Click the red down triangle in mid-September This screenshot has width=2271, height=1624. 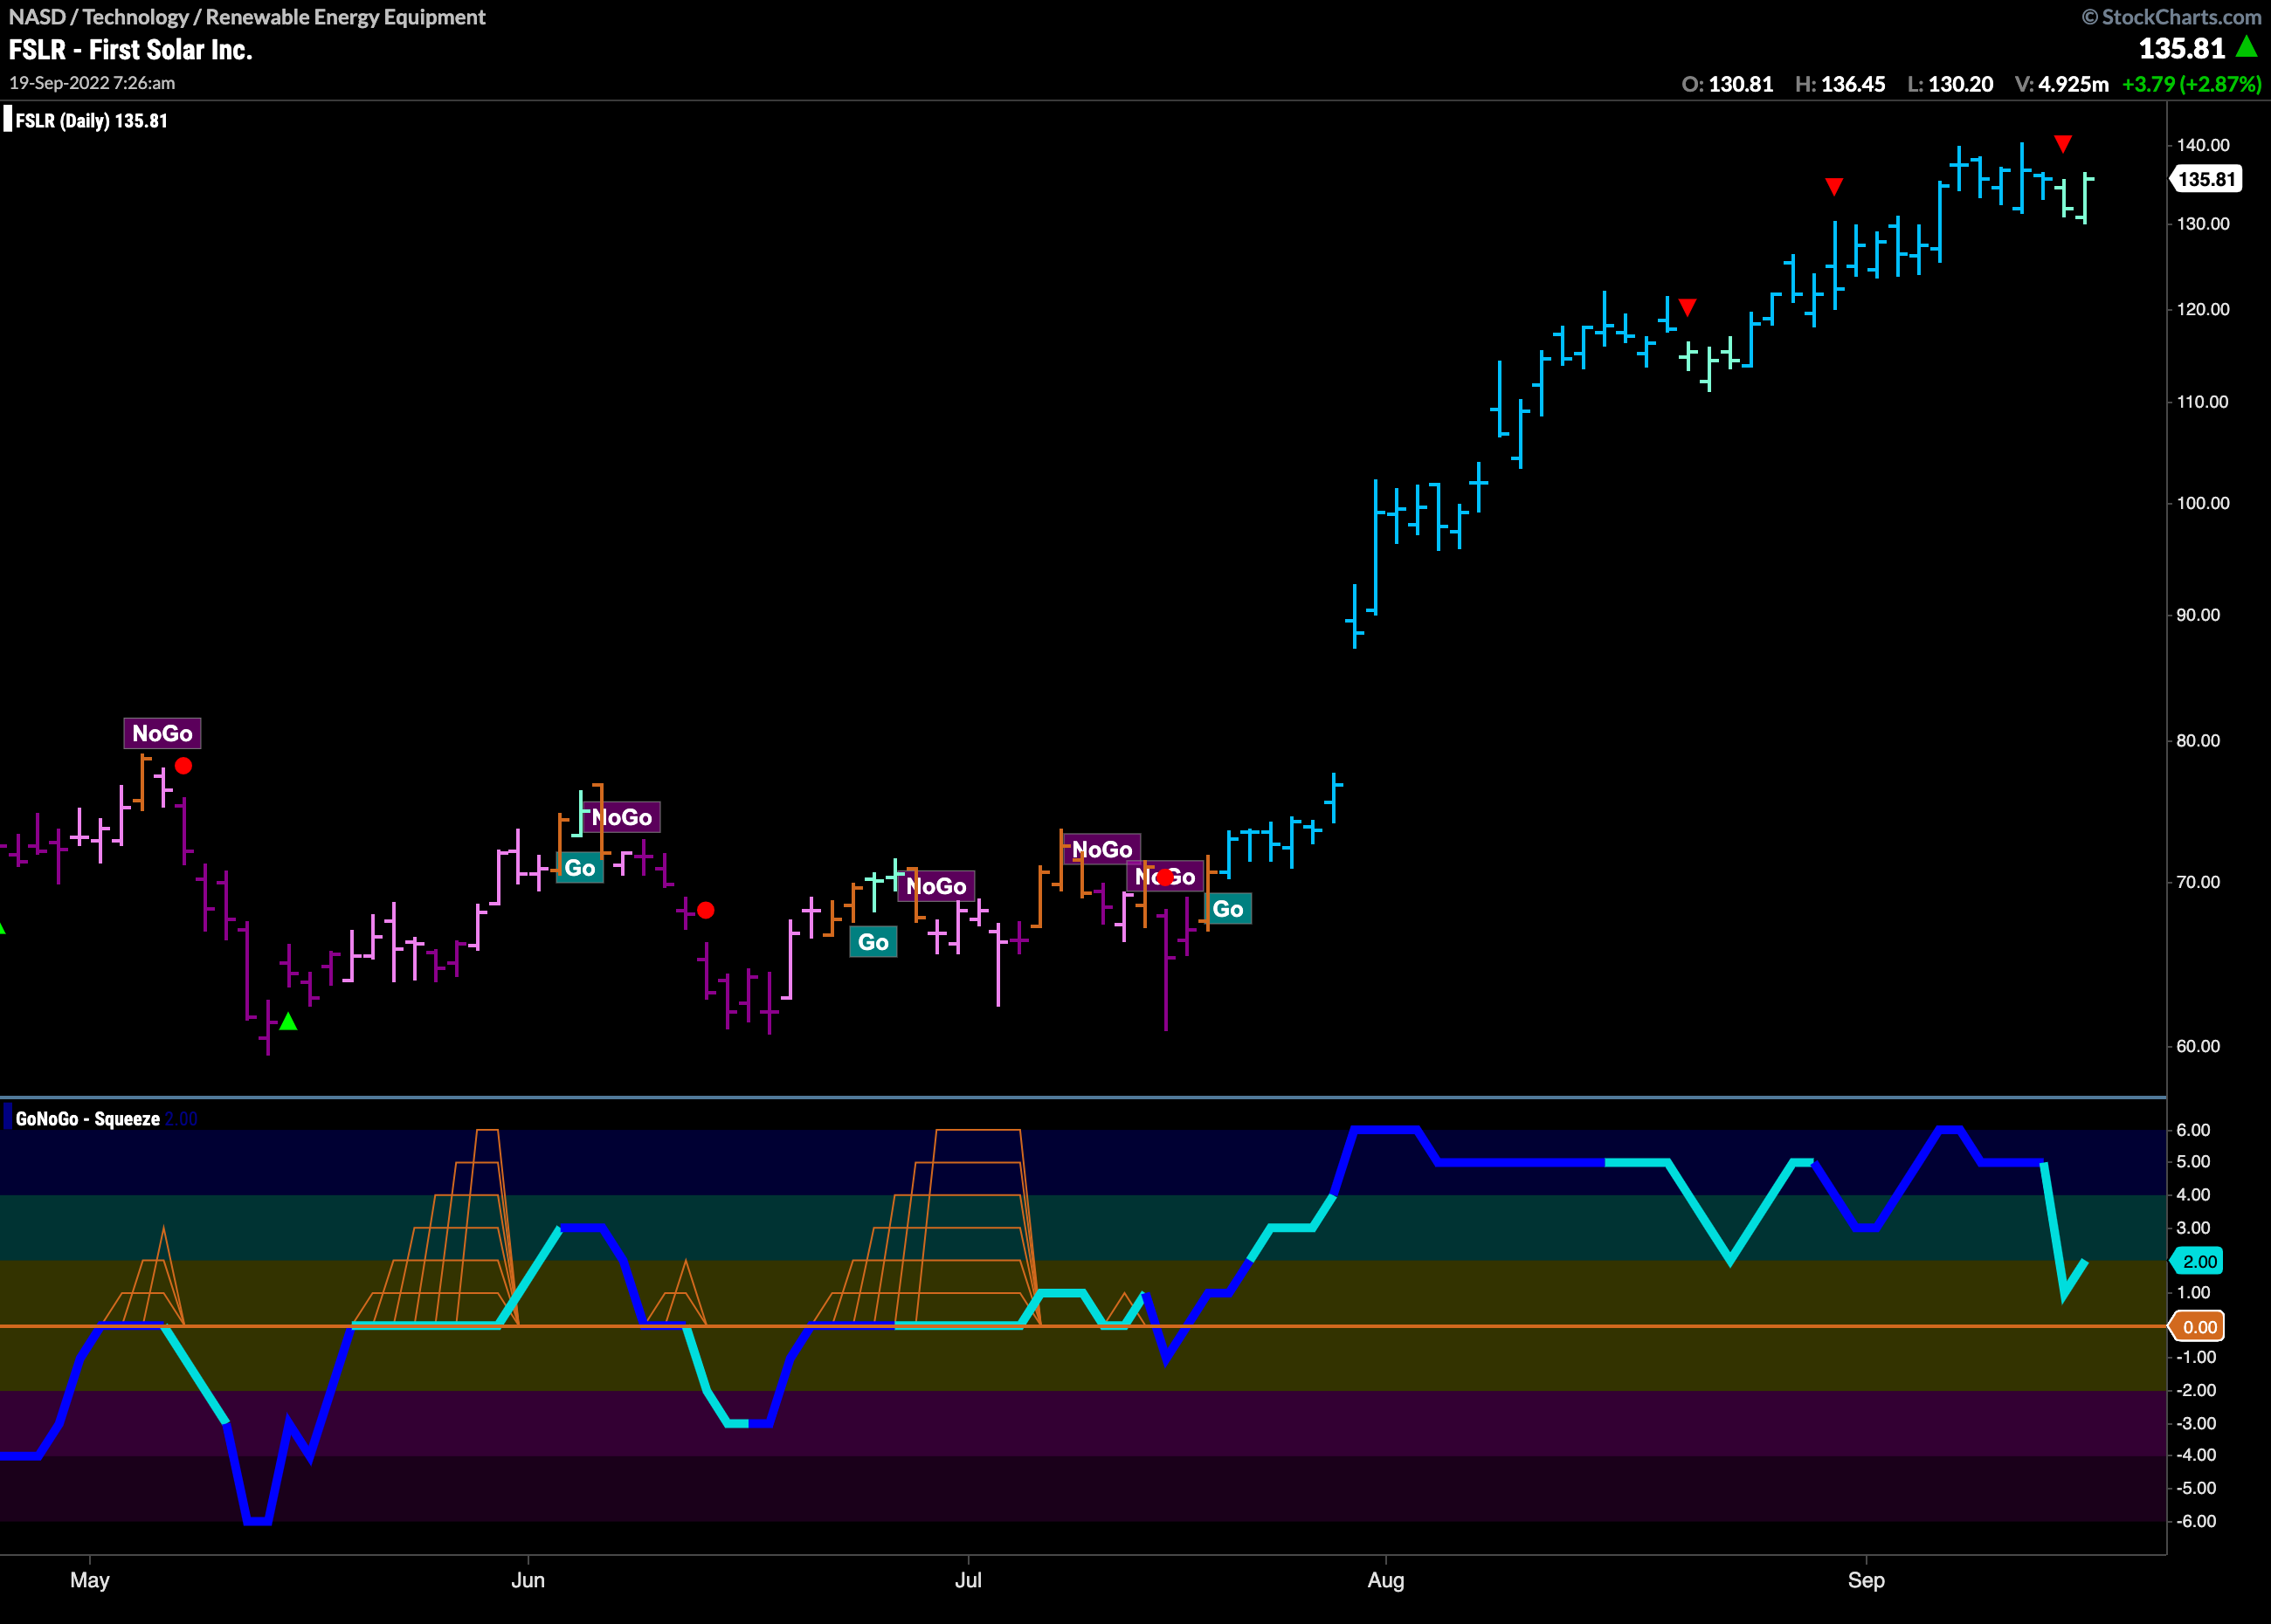pos(2063,144)
